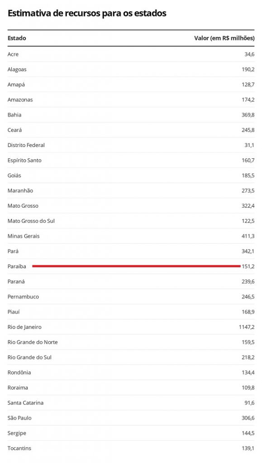262x463 pixels.
Task: Click Ceará value 245,8
Action: (x=248, y=130)
